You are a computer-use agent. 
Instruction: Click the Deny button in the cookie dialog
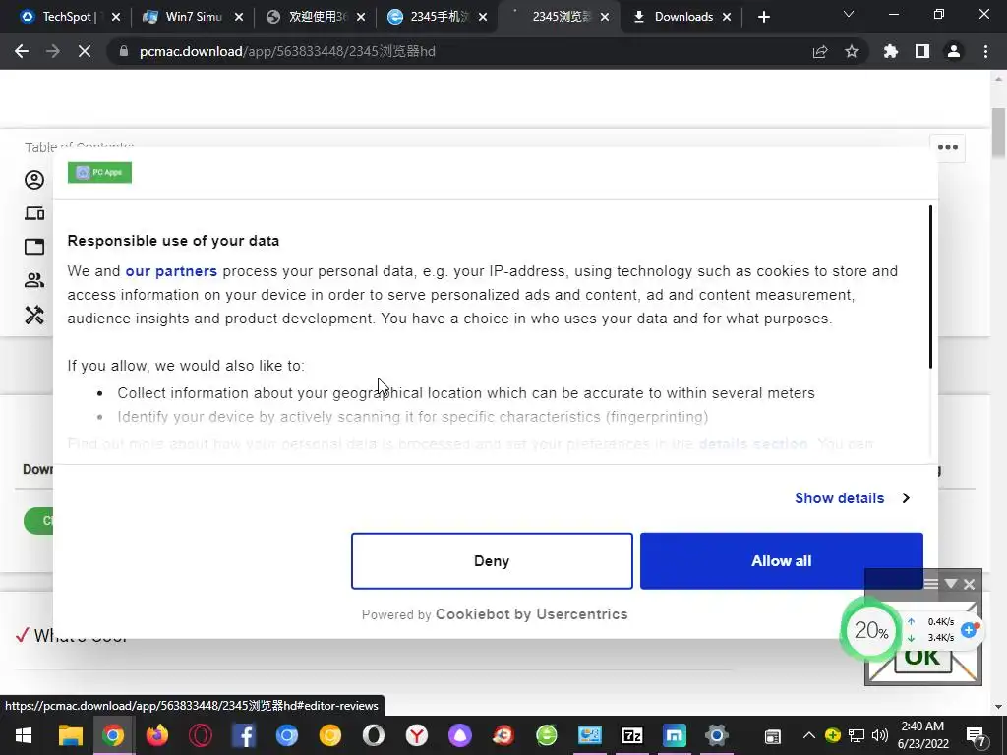tap(492, 560)
